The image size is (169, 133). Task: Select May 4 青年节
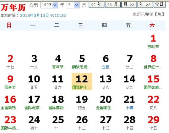pos(58,62)
